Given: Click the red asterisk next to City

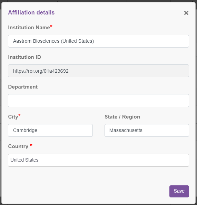Looking at the screenshot, I should [19, 115].
